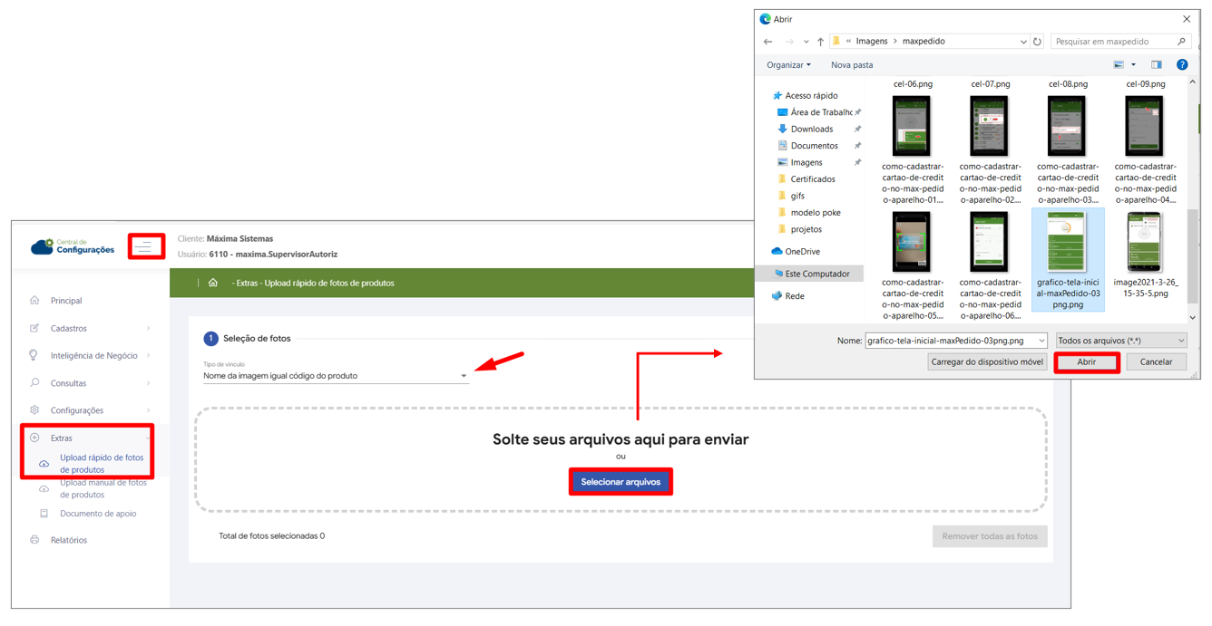Select Downloads in the navigation tree
The image size is (1212, 626).
click(x=811, y=129)
